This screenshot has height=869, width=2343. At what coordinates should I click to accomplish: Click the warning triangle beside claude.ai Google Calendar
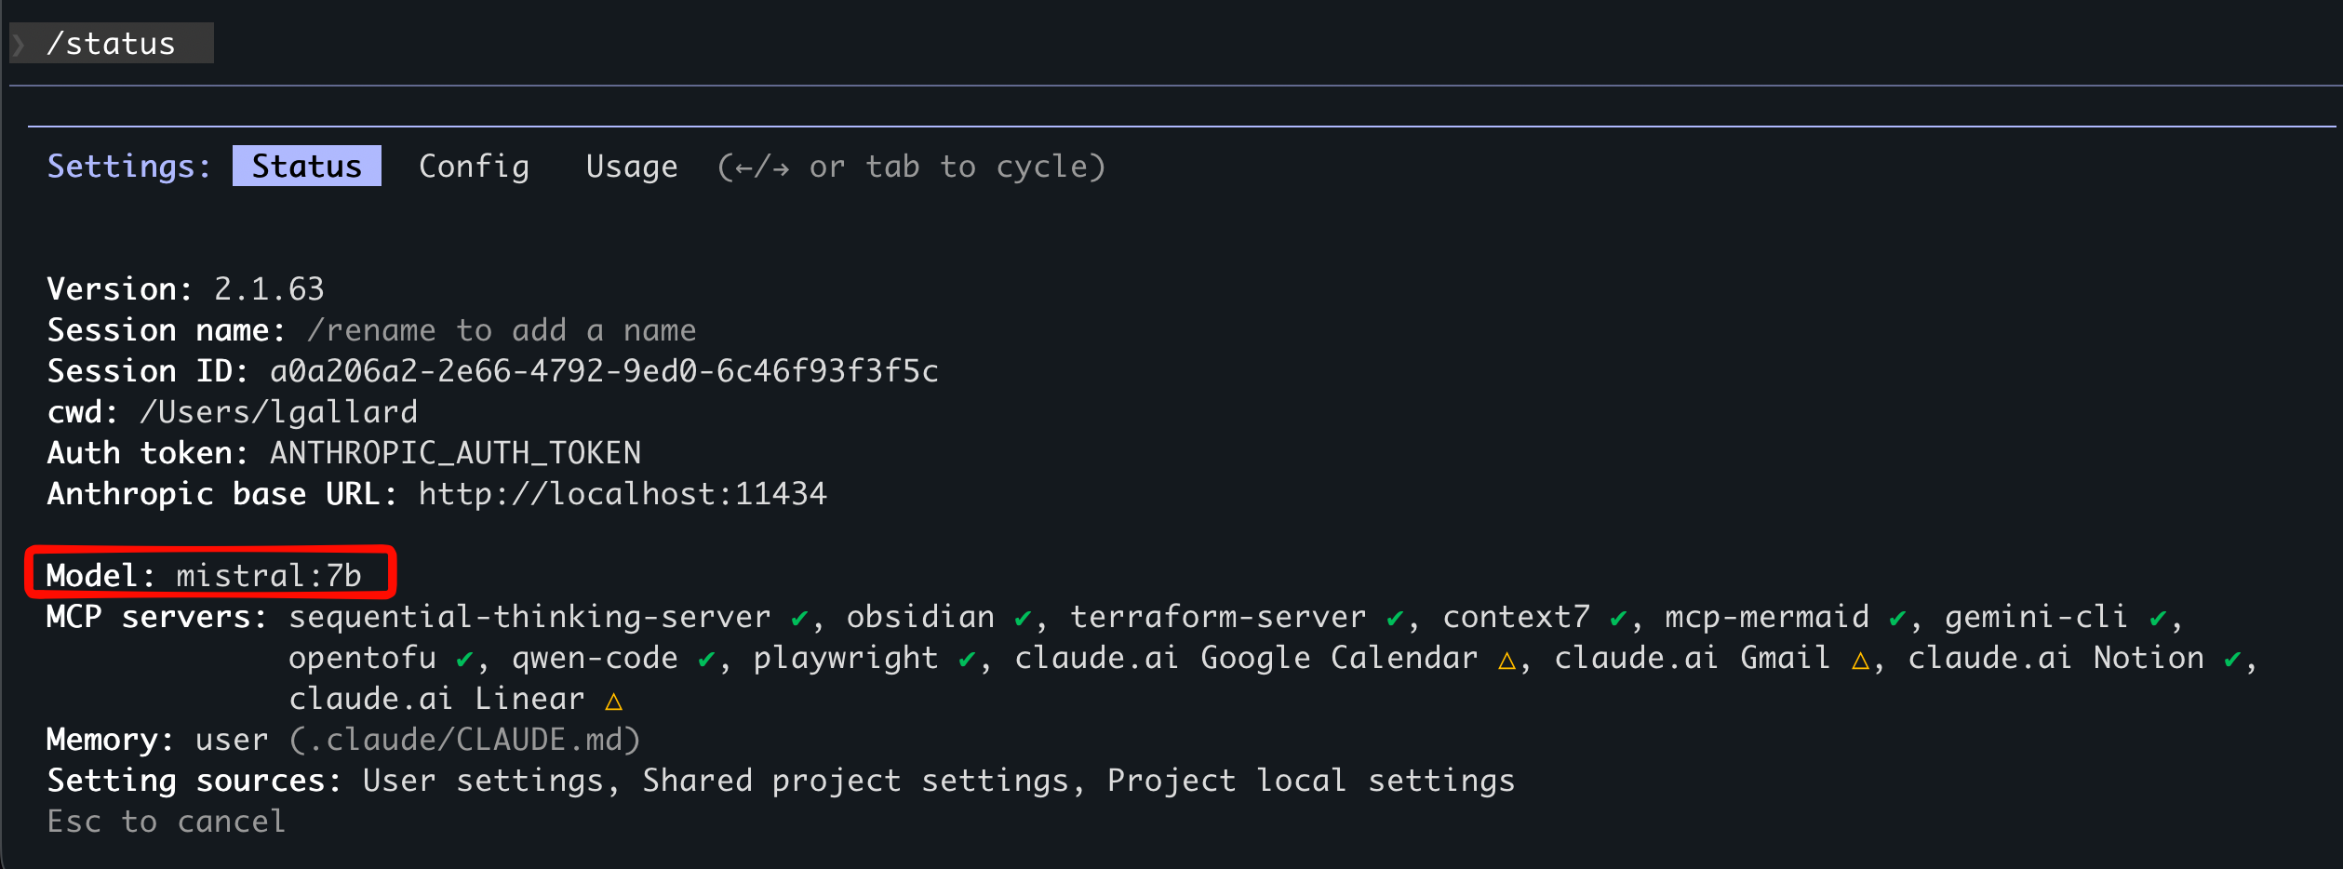click(1506, 658)
